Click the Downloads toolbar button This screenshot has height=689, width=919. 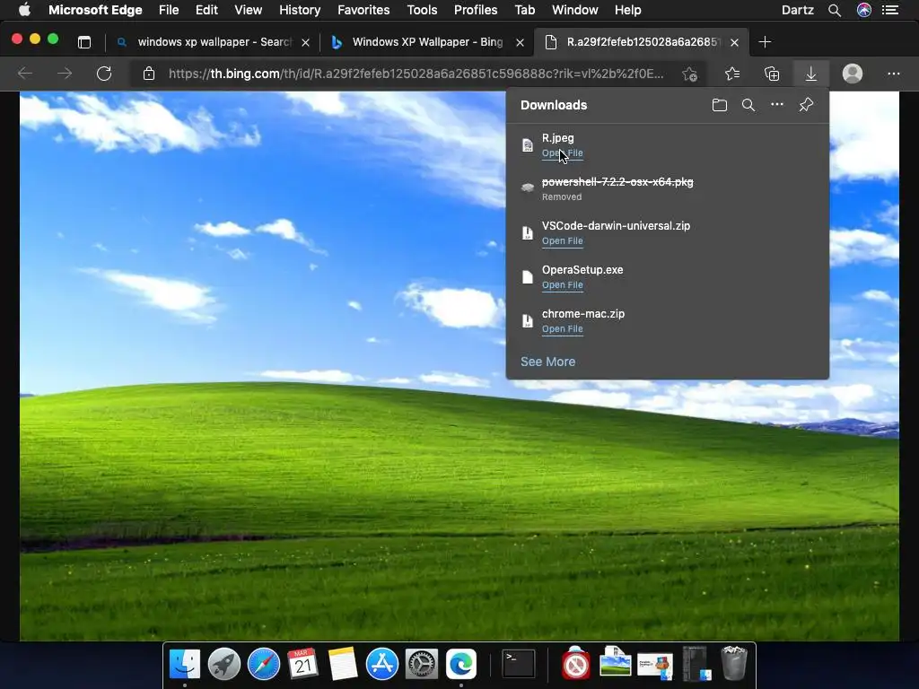point(811,74)
